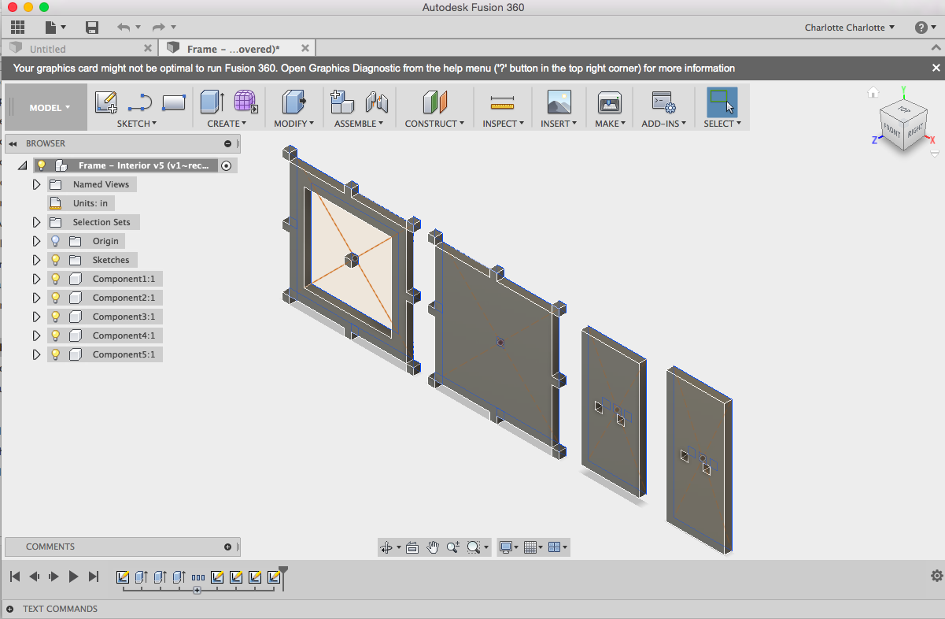945x619 pixels.
Task: Select the Create Sketch tool
Action: (x=106, y=102)
